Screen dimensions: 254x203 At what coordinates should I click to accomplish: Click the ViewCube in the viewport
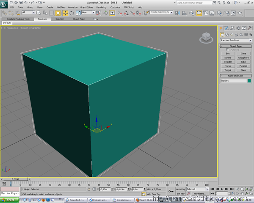click(206, 36)
